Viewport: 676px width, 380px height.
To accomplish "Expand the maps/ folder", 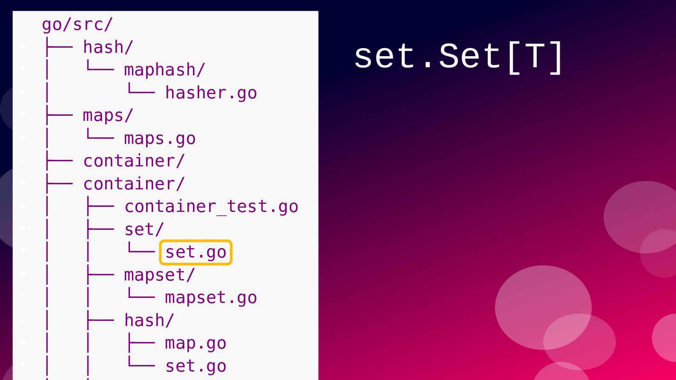I will point(108,115).
